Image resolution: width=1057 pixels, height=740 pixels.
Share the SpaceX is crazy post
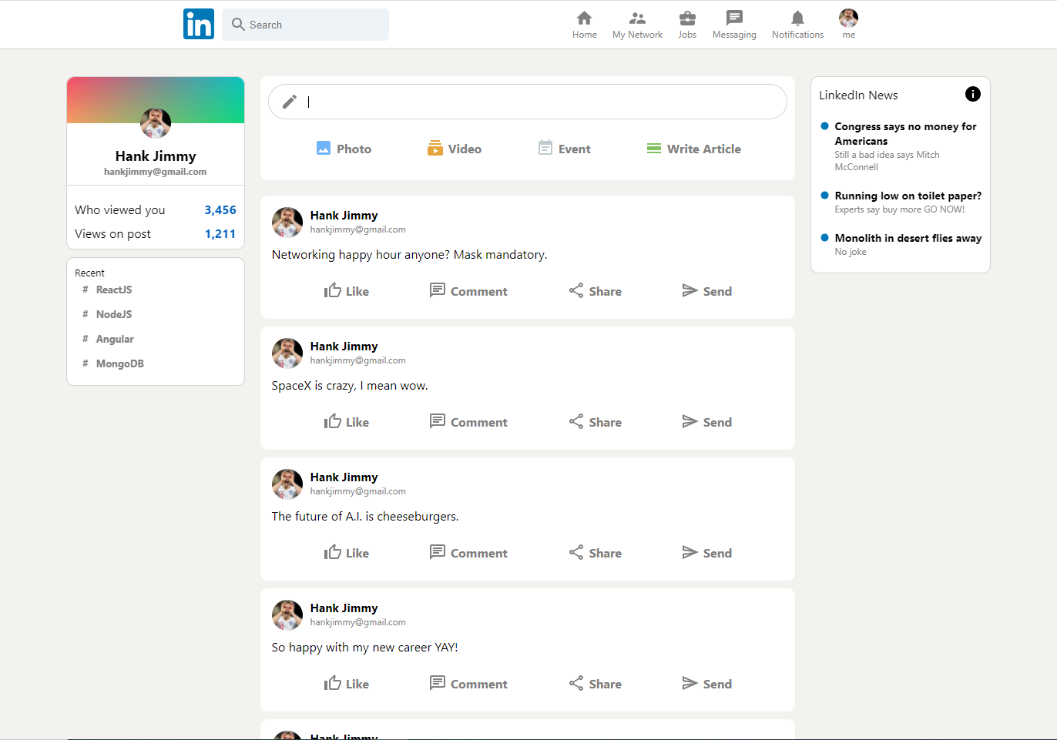(x=595, y=422)
